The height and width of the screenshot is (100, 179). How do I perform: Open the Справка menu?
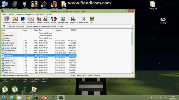click(x=48, y=15)
